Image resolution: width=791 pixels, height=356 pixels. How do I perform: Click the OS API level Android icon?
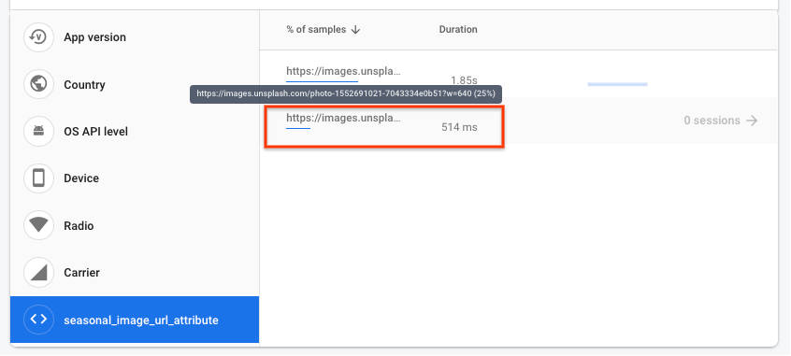tap(38, 131)
